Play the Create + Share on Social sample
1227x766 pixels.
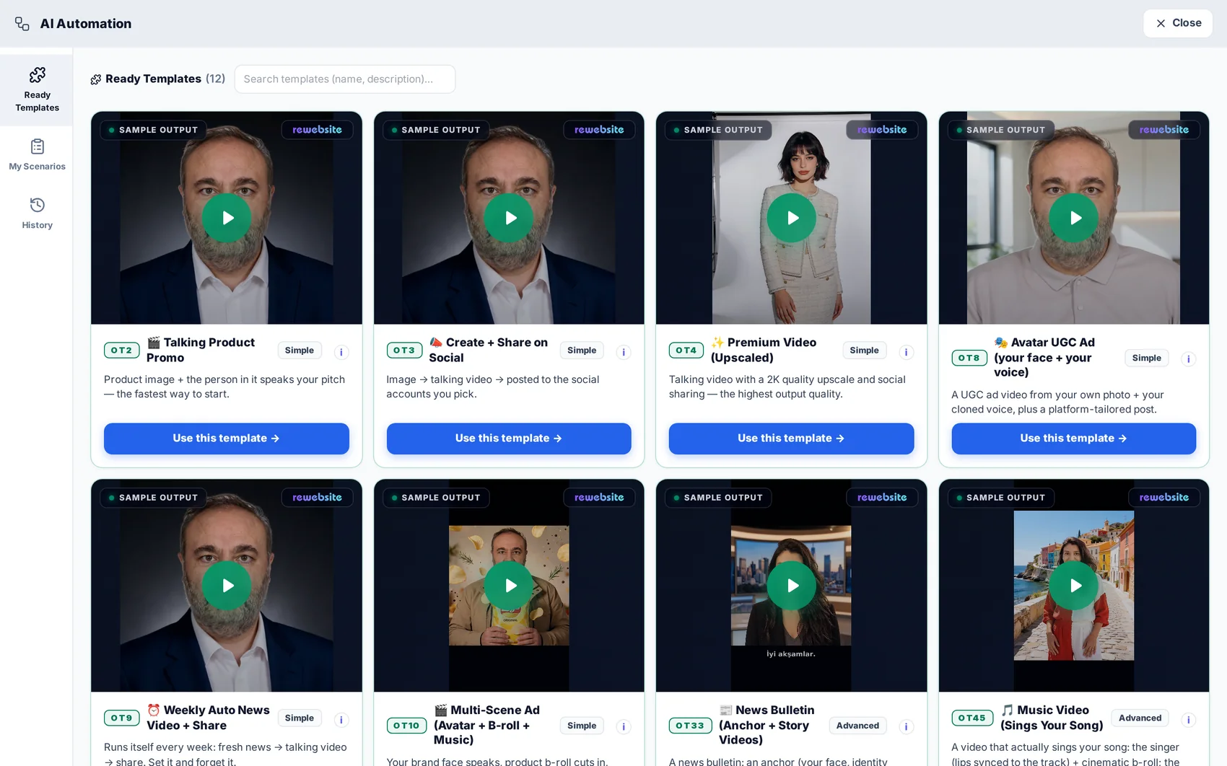tap(509, 218)
